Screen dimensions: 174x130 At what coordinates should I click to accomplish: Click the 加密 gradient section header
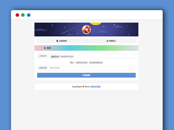pos(86,48)
